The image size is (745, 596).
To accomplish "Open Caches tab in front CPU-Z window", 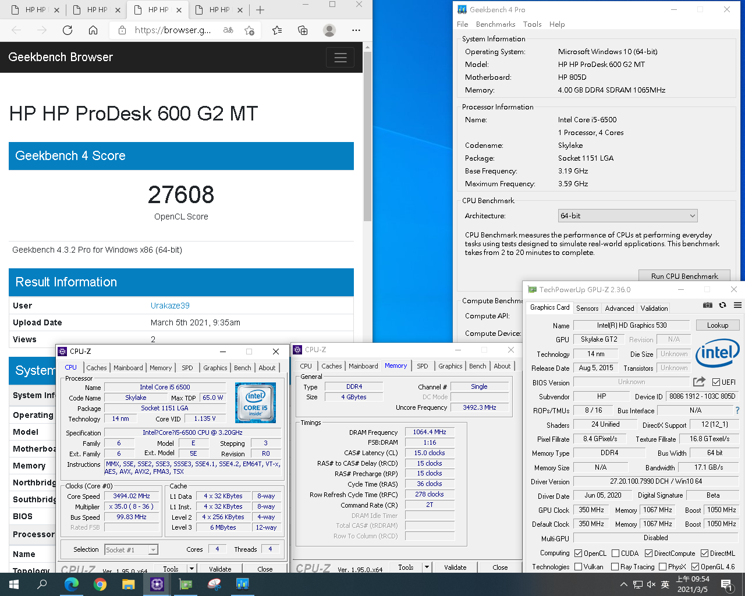I will tap(97, 368).
